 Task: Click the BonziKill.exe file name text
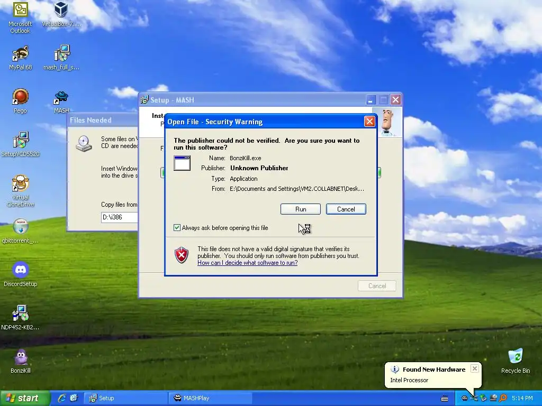[x=246, y=158]
